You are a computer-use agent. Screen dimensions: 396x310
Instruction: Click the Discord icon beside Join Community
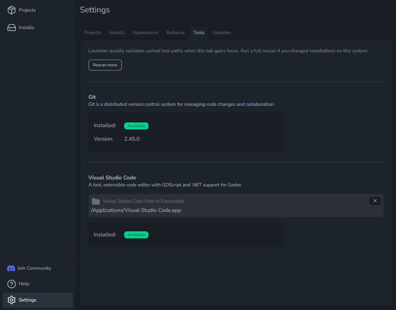[x=11, y=268]
